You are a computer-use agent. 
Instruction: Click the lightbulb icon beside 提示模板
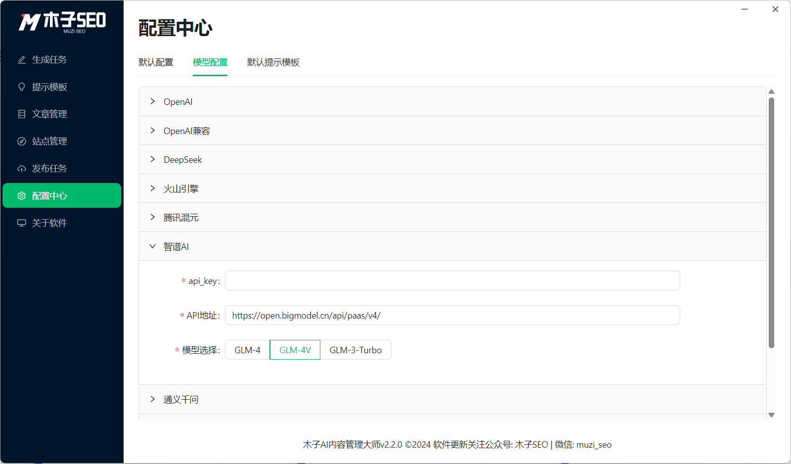(x=22, y=87)
